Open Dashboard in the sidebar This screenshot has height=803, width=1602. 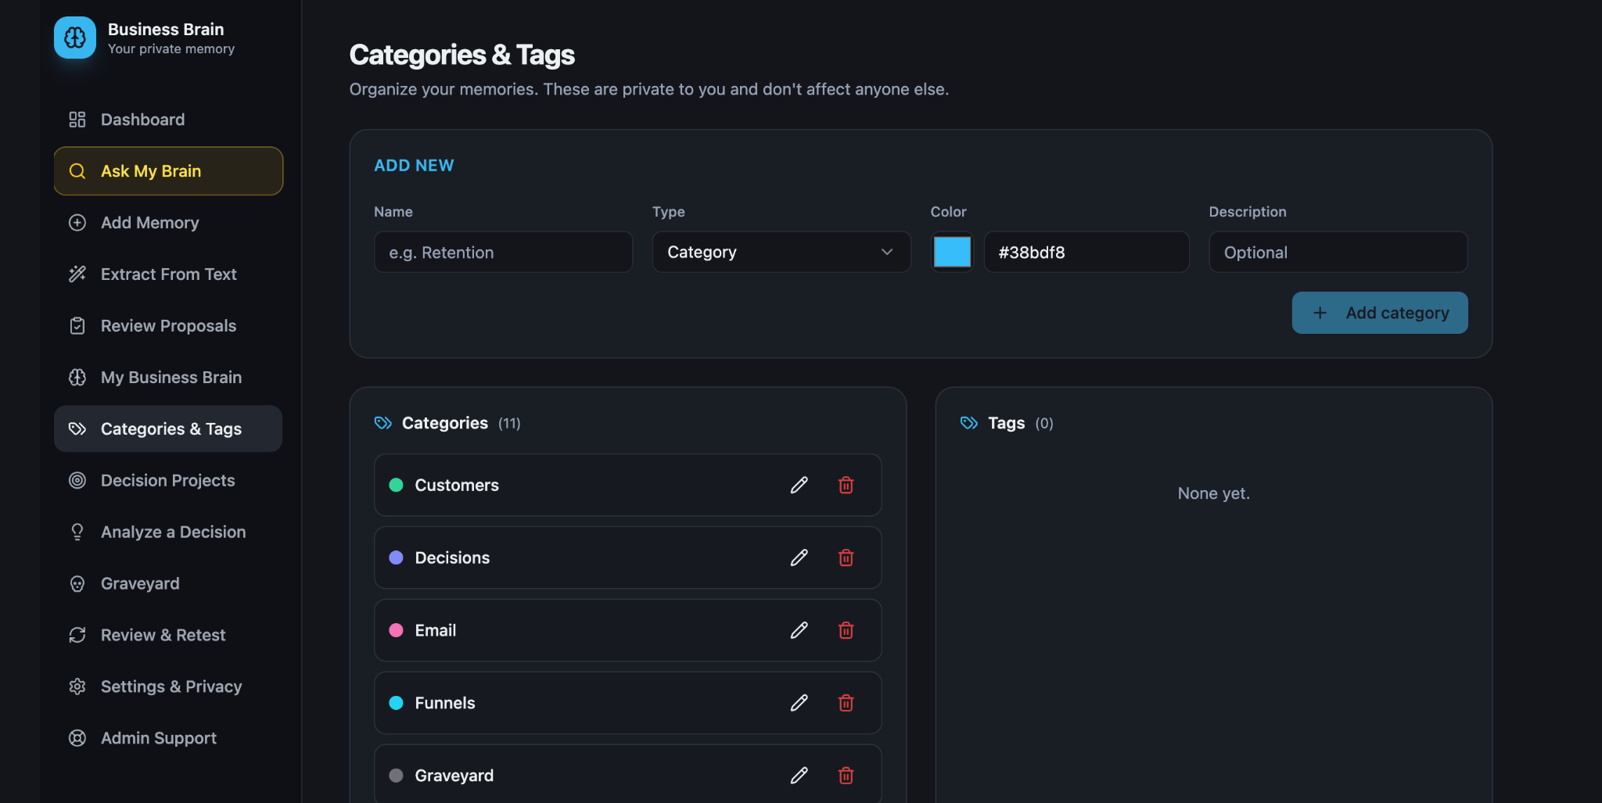point(168,120)
